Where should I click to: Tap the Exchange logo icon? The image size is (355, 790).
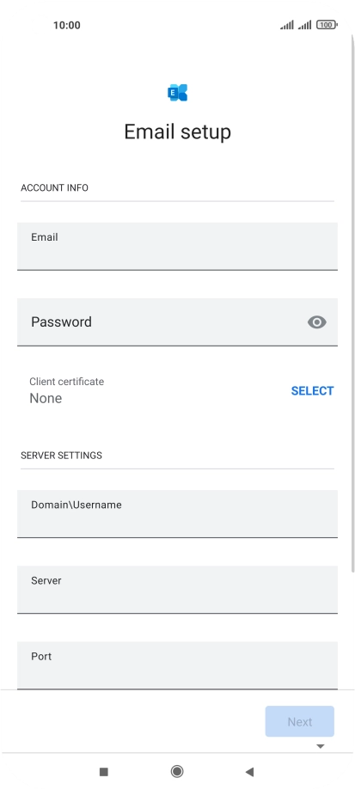pyautogui.click(x=177, y=93)
